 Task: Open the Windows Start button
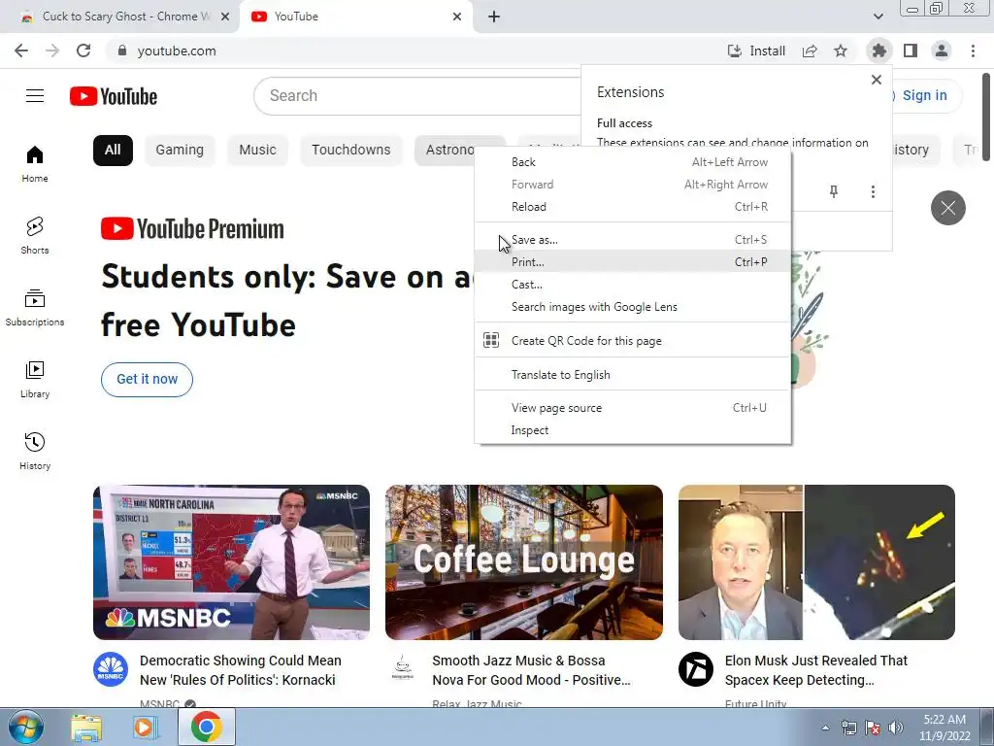(26, 728)
